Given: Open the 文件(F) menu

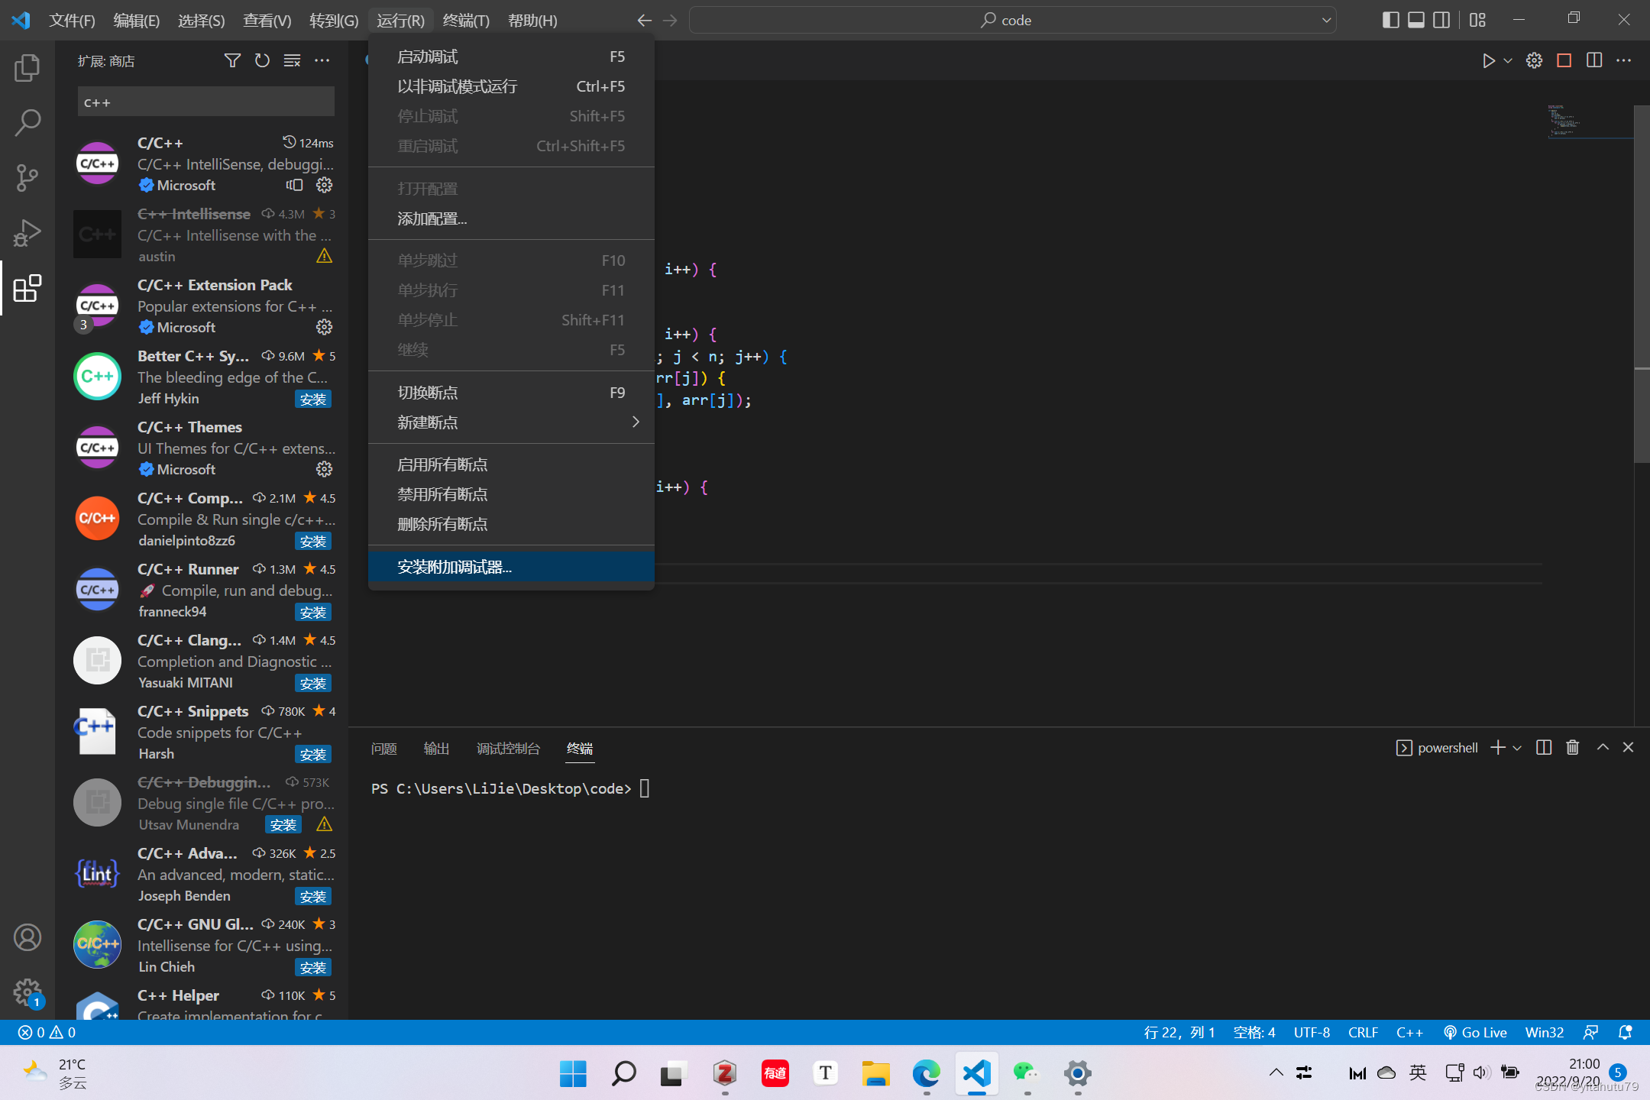Looking at the screenshot, I should pos(72,20).
